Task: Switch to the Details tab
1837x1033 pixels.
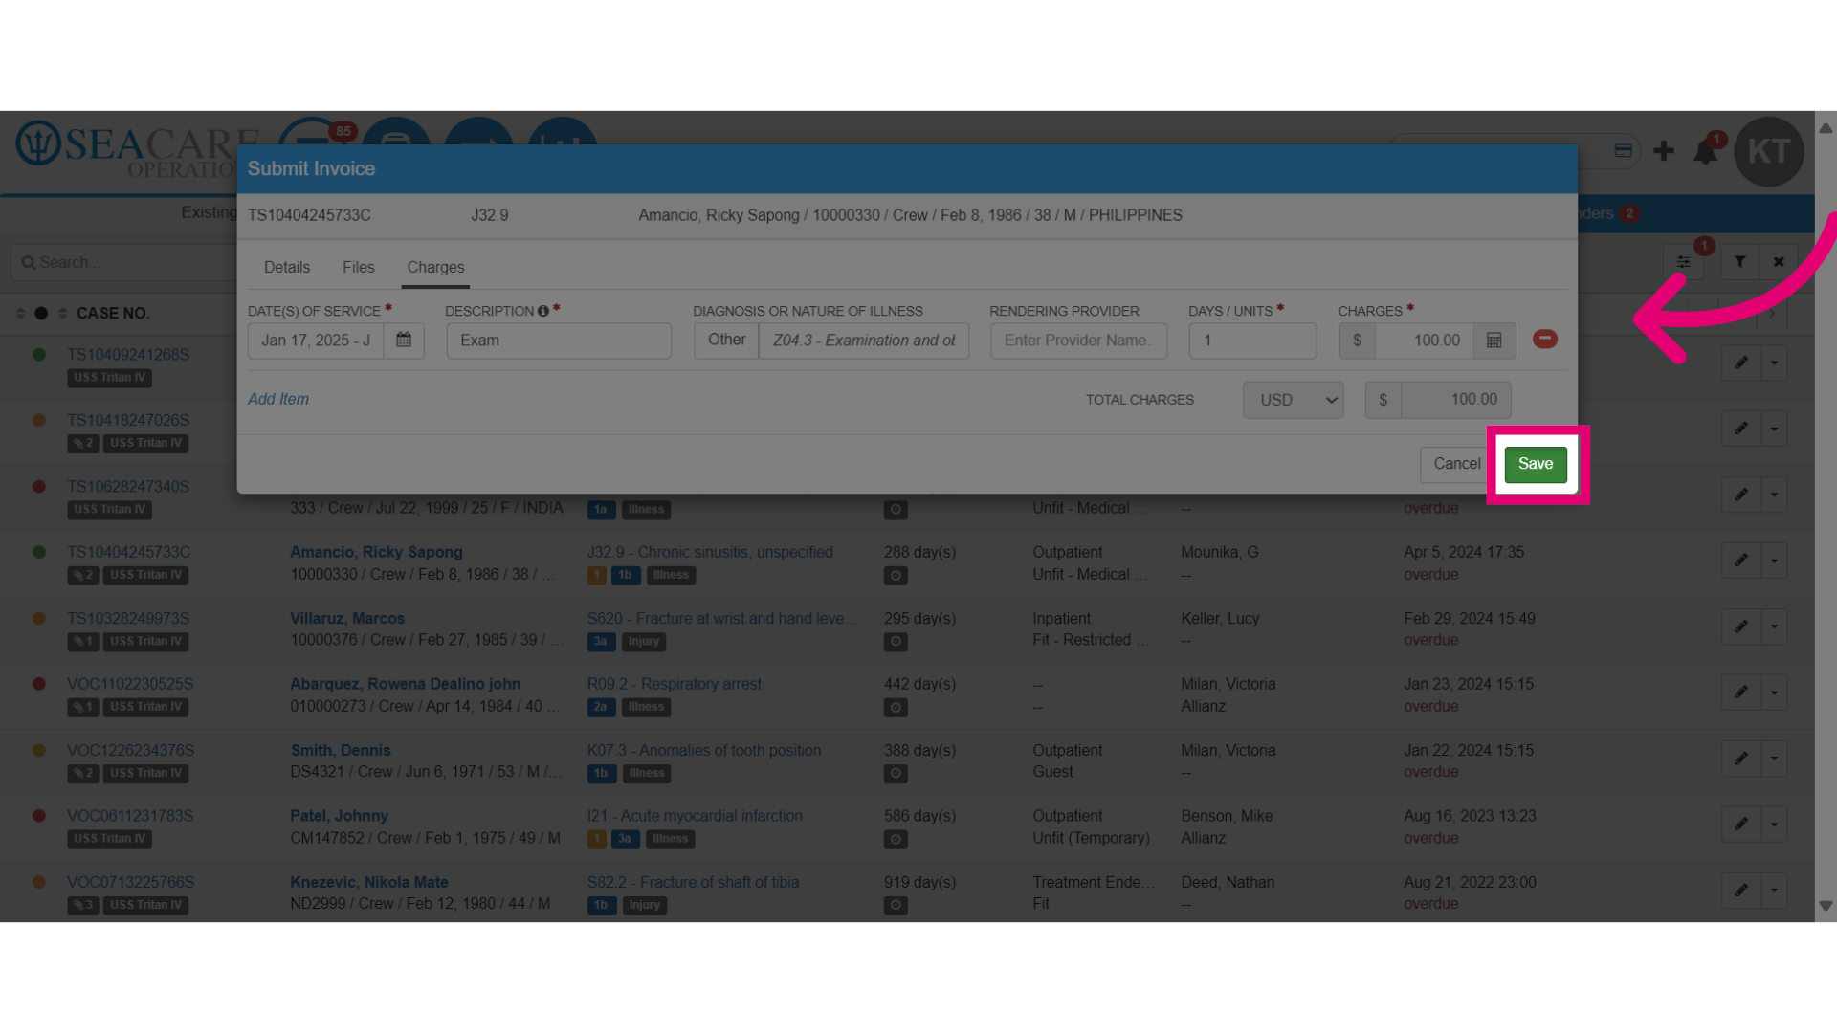Action: click(x=287, y=267)
